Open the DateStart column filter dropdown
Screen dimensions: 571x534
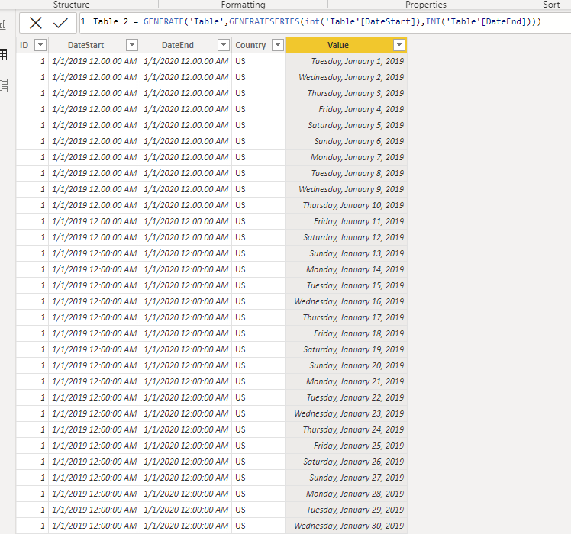point(132,45)
